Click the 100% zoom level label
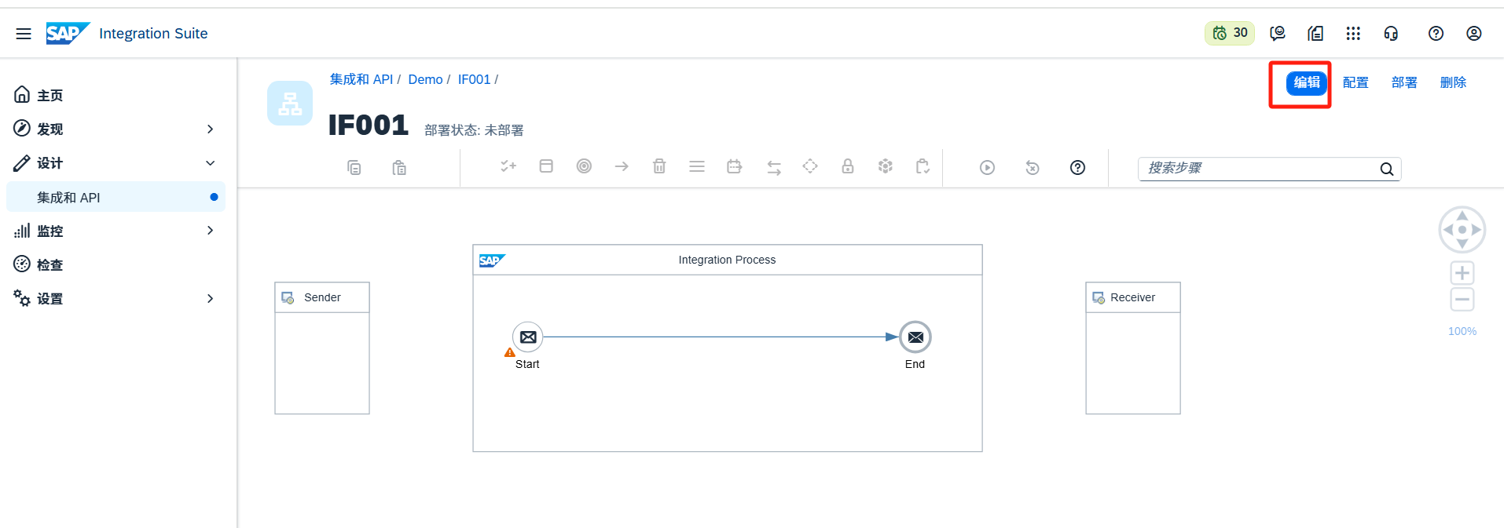Viewport: 1504px width, 528px height. point(1462,331)
